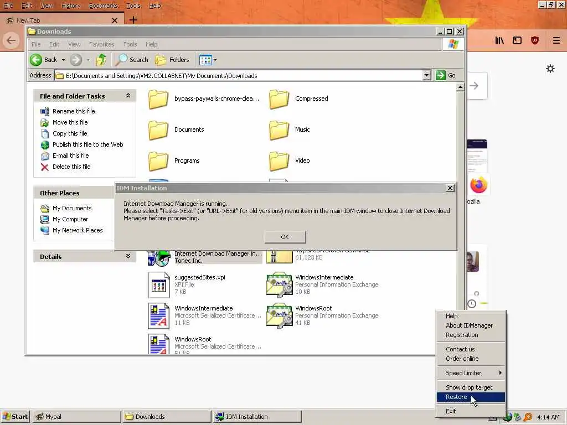The image size is (567, 425).
Task: Open the Explorer Tools menu
Action: pyautogui.click(x=130, y=44)
